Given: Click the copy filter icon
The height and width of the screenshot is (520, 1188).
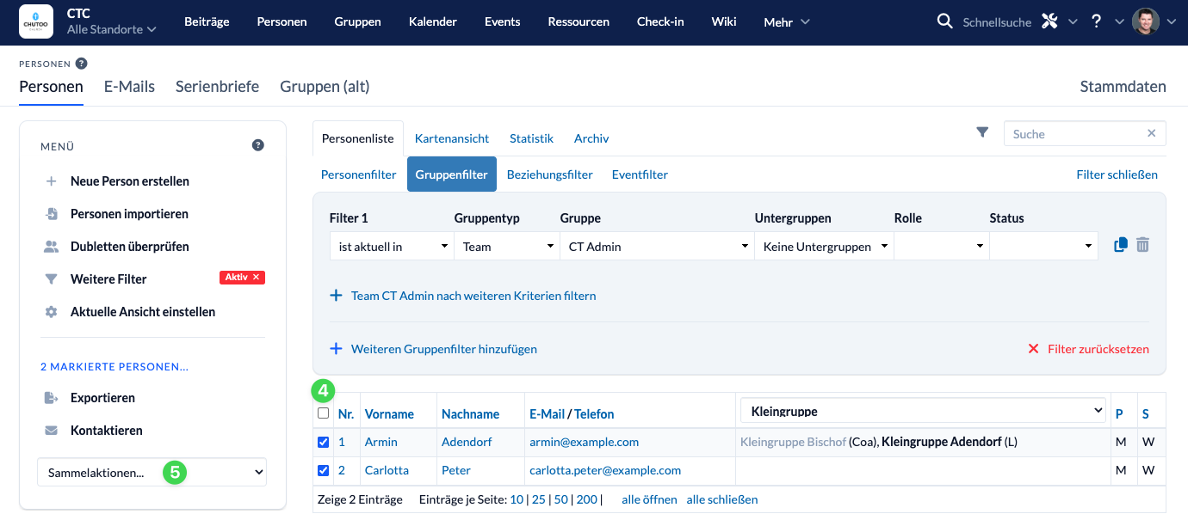Looking at the screenshot, I should (1120, 246).
